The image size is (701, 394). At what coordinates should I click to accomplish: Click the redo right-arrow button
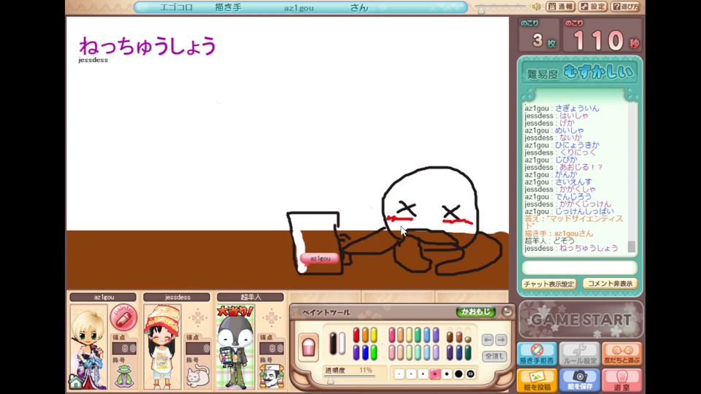(x=501, y=339)
